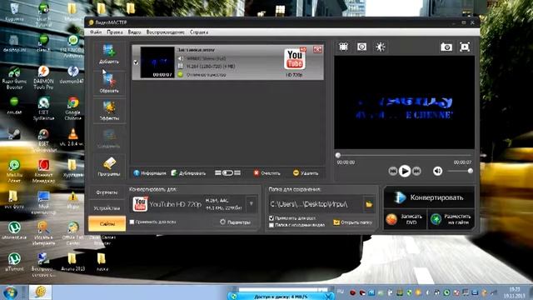Switch the preview to fullscreen
Viewport: 533px width, 300px height.
pos(465,47)
